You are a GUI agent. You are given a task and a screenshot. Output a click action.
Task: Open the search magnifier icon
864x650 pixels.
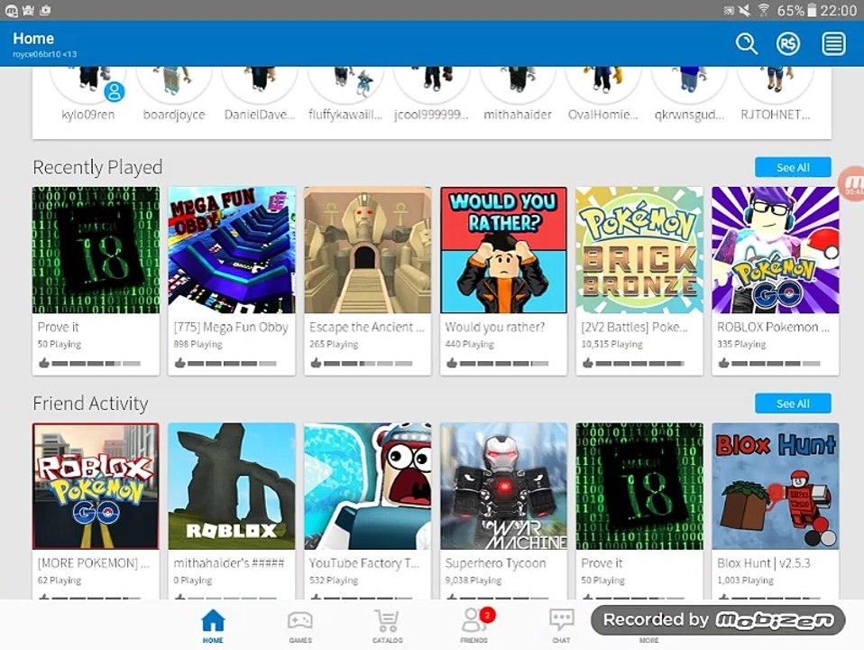click(x=747, y=43)
